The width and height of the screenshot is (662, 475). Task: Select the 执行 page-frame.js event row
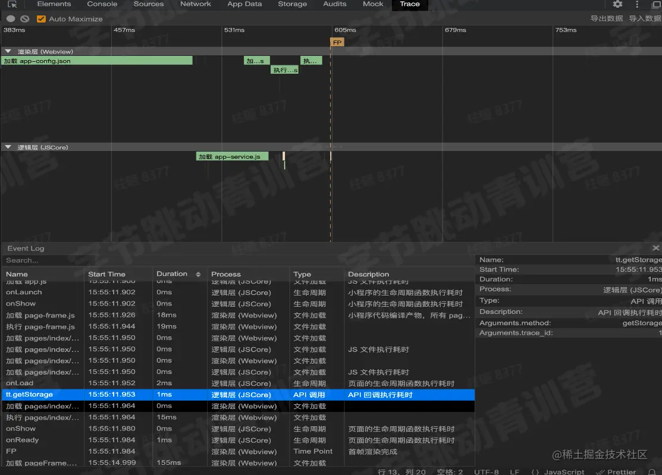point(238,326)
